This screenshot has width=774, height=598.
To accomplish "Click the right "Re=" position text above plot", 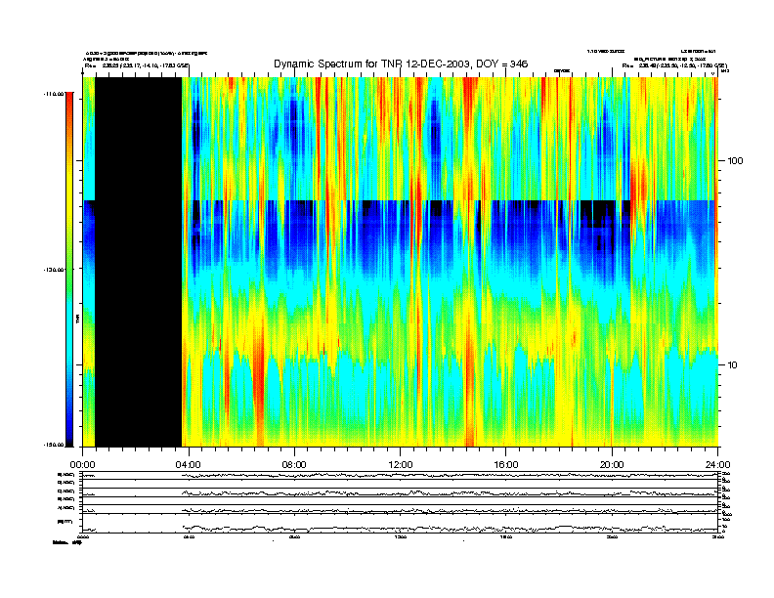I will pyautogui.click(x=674, y=65).
